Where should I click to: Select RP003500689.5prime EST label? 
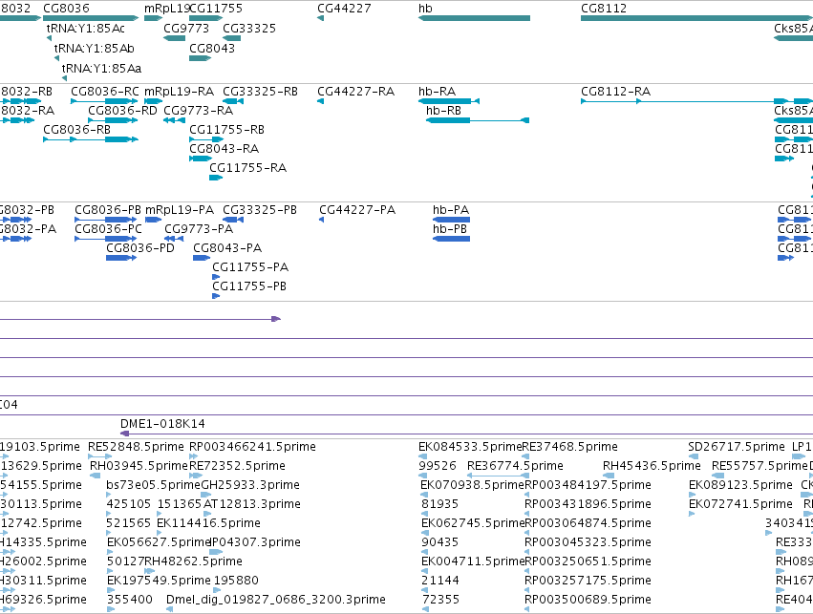coord(588,600)
